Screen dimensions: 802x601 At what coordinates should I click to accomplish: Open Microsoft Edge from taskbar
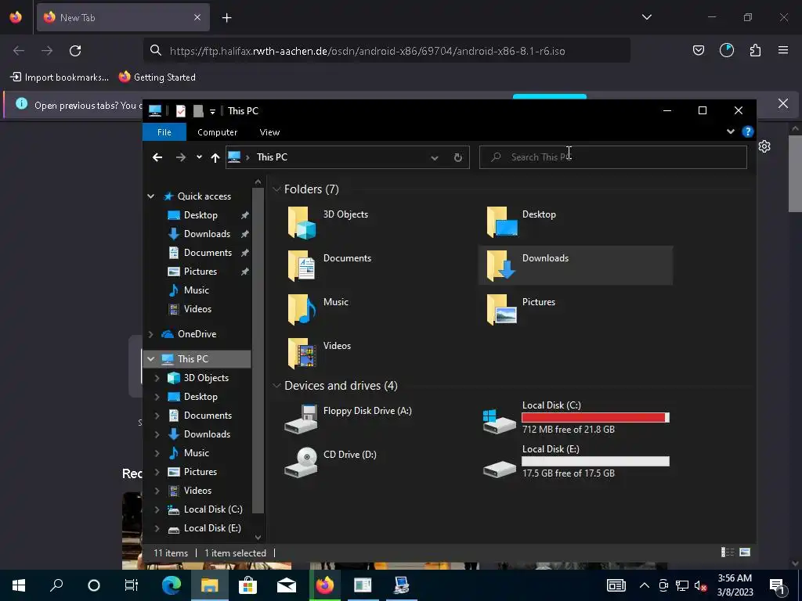pos(172,585)
